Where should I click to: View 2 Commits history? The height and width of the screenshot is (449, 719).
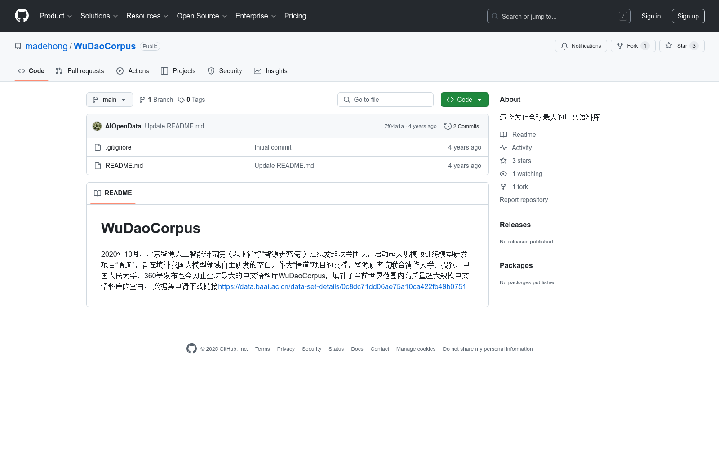[x=462, y=126]
